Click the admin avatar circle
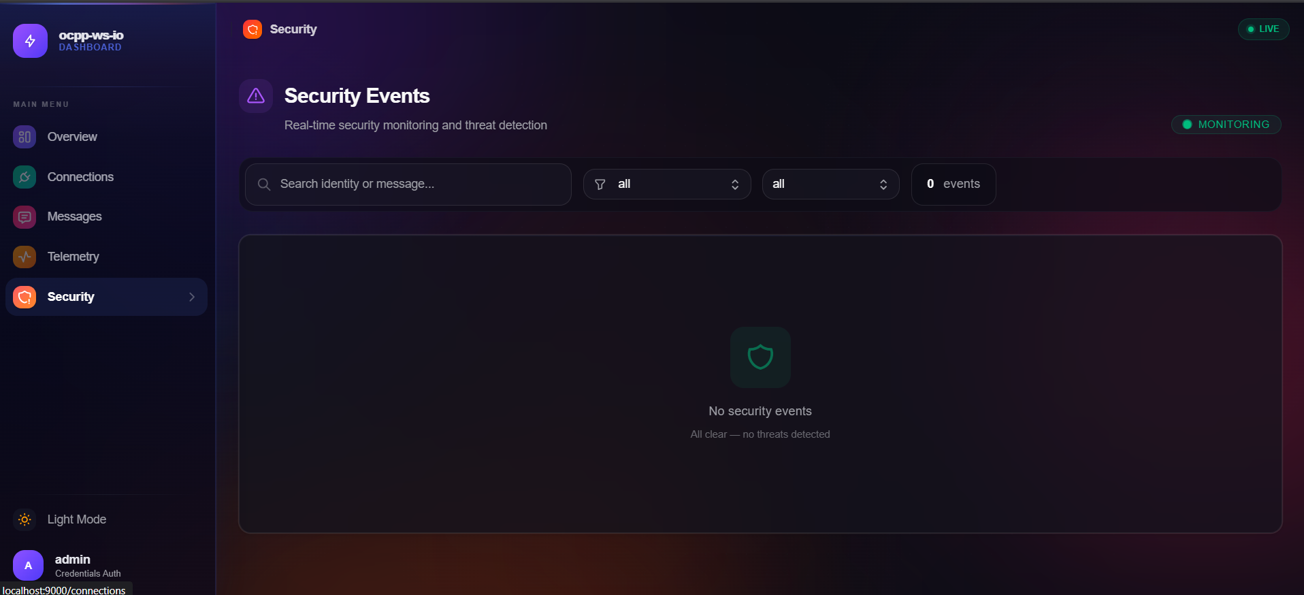Screen dimensions: 1304x595 (28, 565)
